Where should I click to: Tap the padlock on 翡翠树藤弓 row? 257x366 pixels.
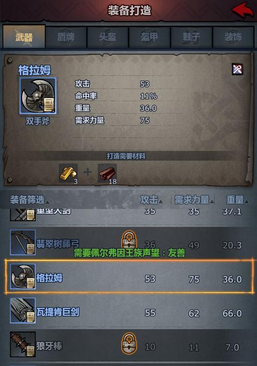(x=129, y=240)
